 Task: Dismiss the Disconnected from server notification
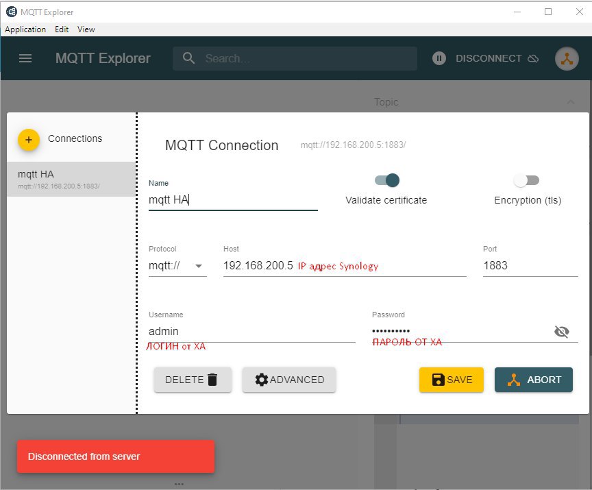click(116, 456)
